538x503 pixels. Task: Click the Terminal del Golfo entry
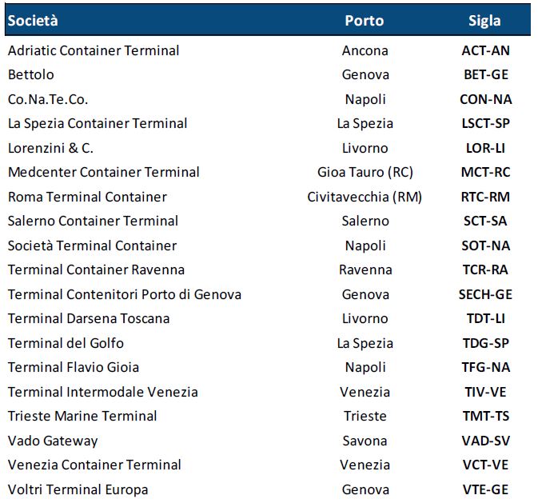click(66, 343)
